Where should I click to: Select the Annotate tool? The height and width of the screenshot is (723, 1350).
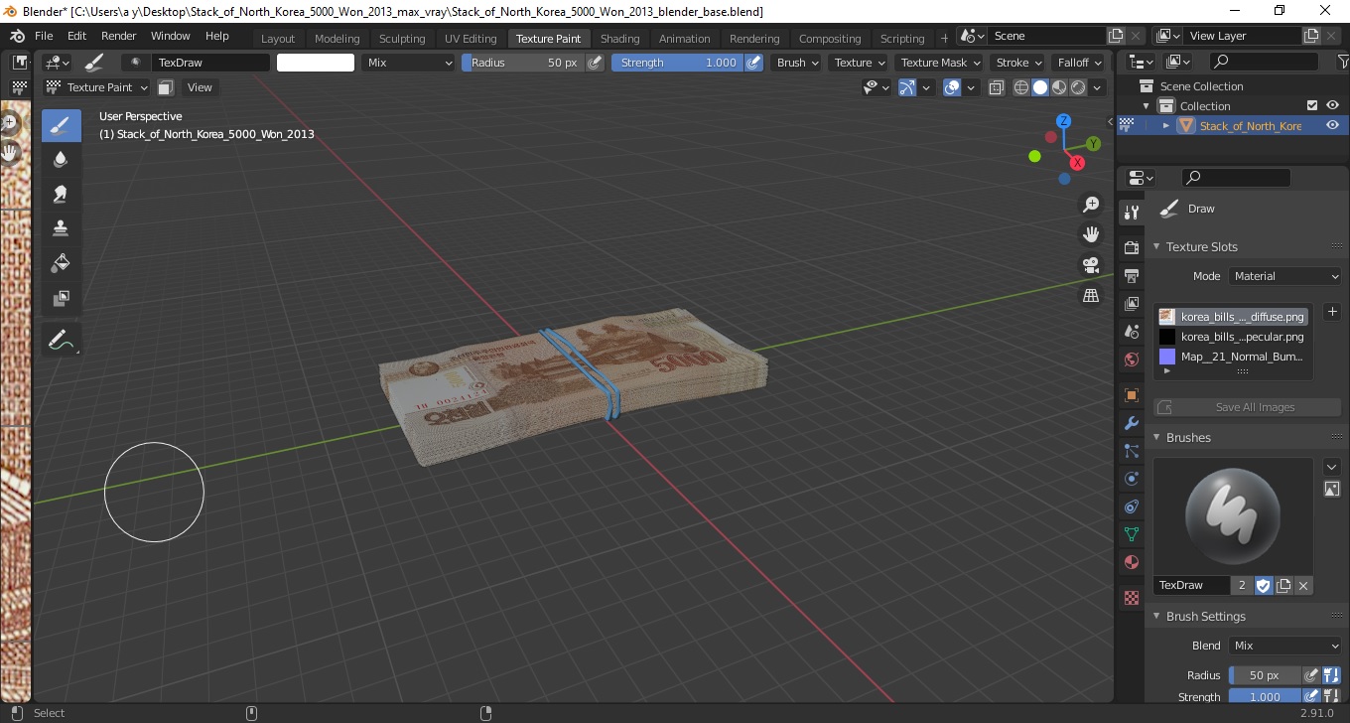point(61,341)
